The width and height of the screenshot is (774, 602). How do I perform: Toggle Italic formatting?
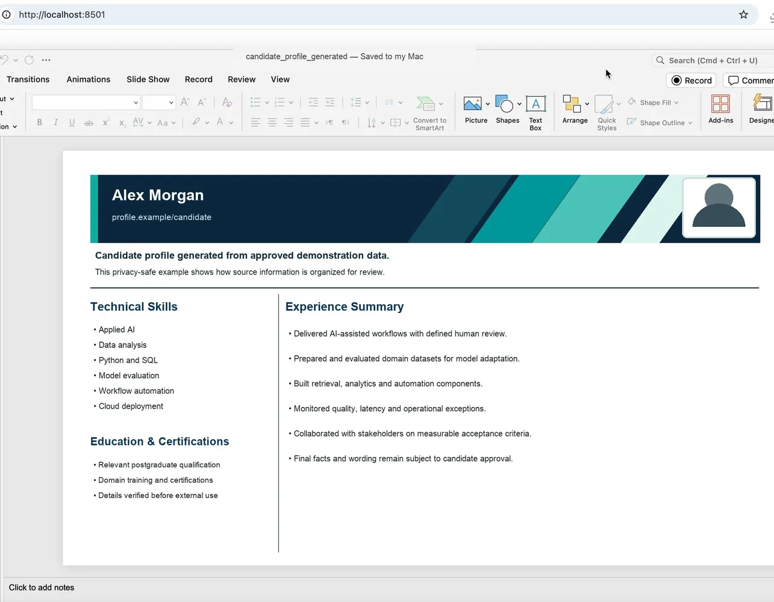tap(55, 122)
